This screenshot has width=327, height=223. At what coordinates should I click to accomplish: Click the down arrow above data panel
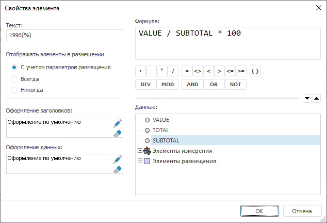tap(306, 98)
